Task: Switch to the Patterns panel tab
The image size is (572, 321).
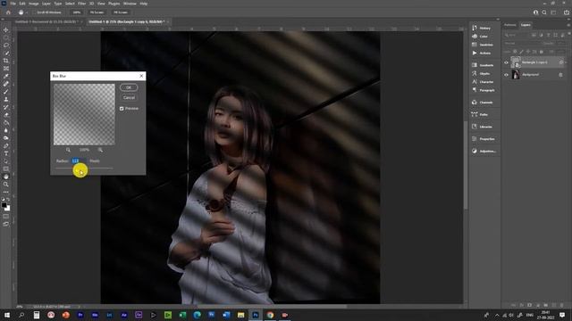Action: point(510,25)
